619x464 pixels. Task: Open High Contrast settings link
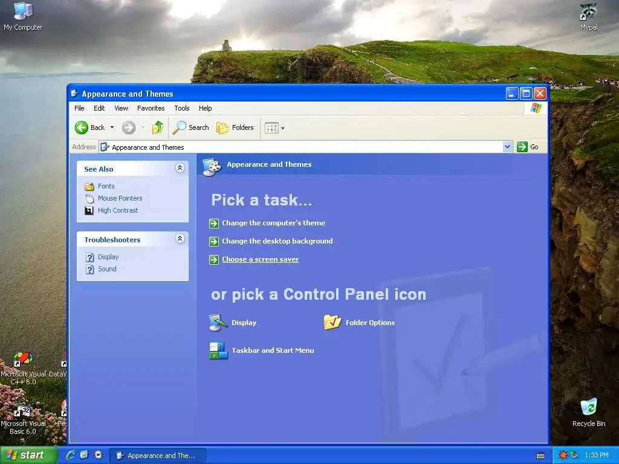point(118,210)
